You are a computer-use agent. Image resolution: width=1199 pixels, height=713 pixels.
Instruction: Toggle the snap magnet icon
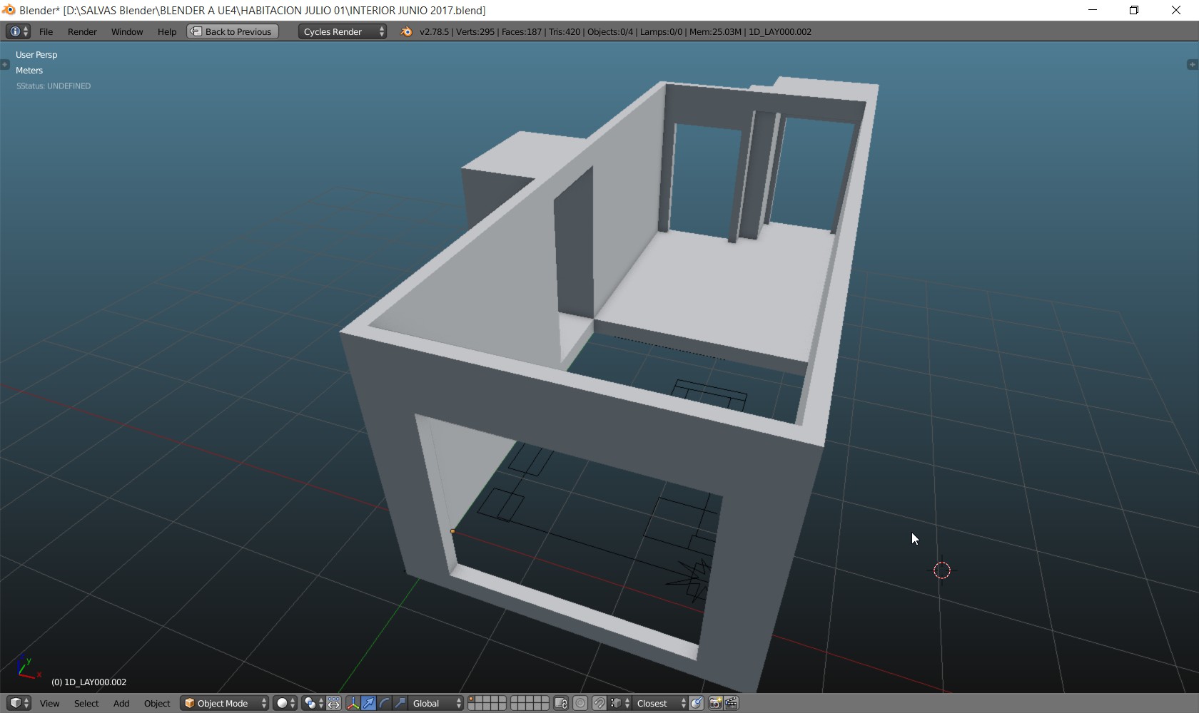(x=599, y=703)
